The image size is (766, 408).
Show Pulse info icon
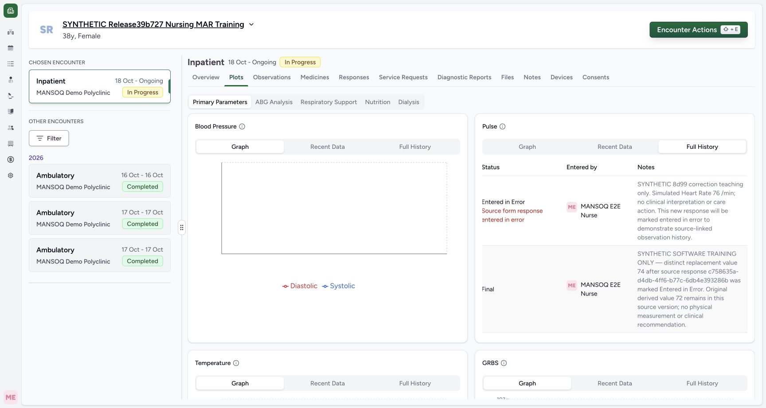click(x=502, y=126)
